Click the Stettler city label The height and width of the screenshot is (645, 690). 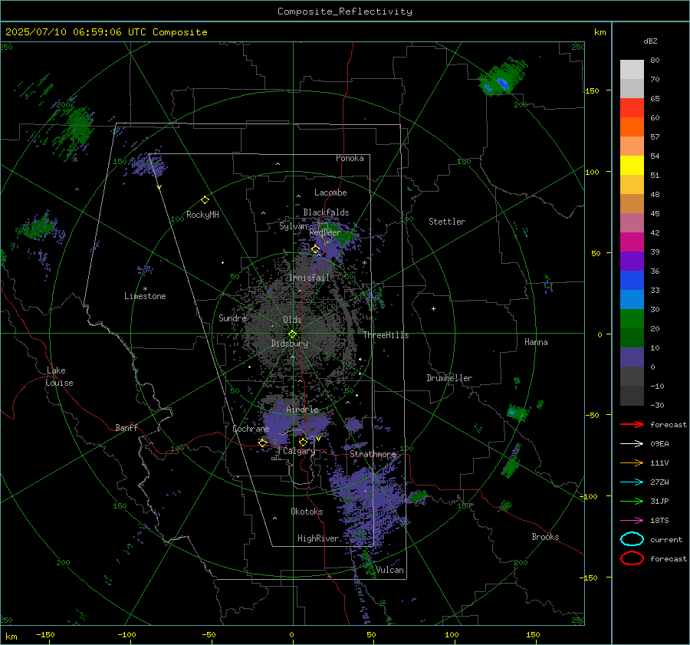tap(447, 222)
